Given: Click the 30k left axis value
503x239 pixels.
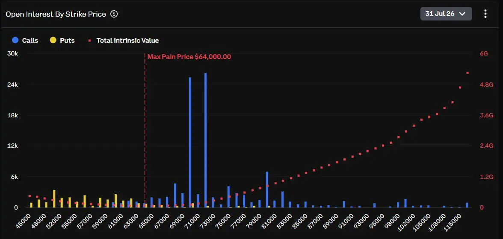Looking at the screenshot, I should coord(12,53).
